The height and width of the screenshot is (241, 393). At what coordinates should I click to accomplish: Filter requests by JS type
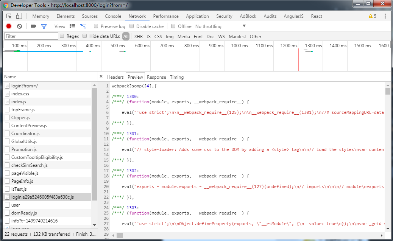coord(148,36)
